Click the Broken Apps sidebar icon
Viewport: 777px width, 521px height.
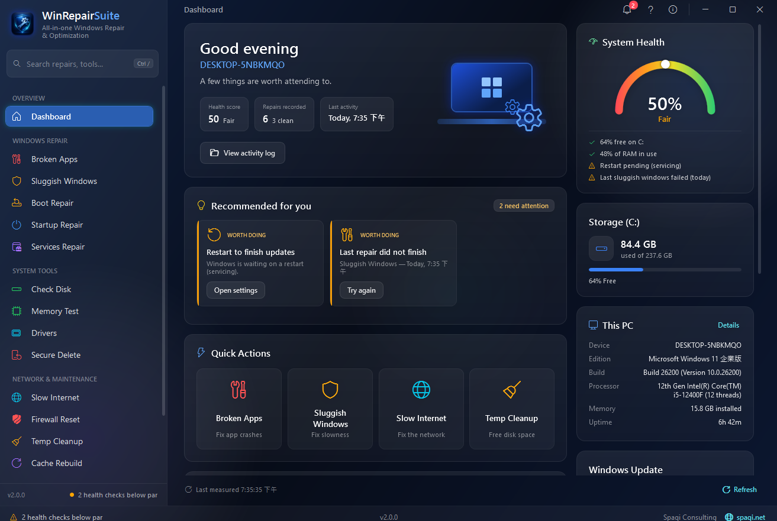click(x=17, y=159)
